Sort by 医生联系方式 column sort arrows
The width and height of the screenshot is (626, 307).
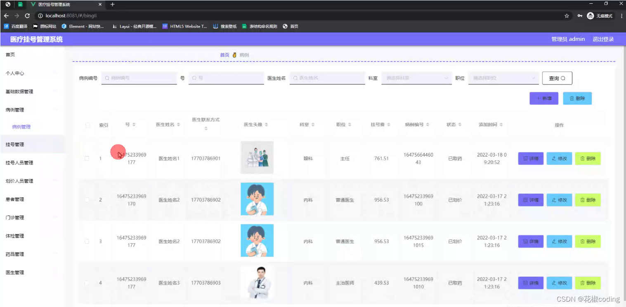pos(206,129)
